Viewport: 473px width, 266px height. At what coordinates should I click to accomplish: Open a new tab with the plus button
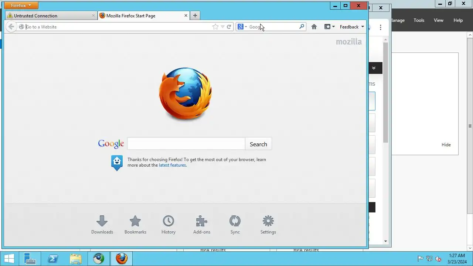(195, 16)
